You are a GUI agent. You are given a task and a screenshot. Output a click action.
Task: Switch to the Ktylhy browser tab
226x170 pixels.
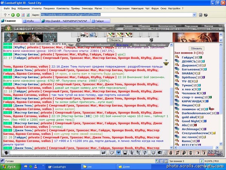[31, 21]
